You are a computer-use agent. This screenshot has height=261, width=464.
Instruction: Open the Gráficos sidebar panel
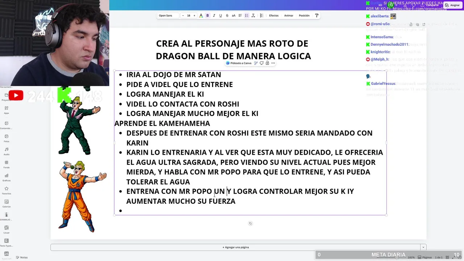[7, 178]
